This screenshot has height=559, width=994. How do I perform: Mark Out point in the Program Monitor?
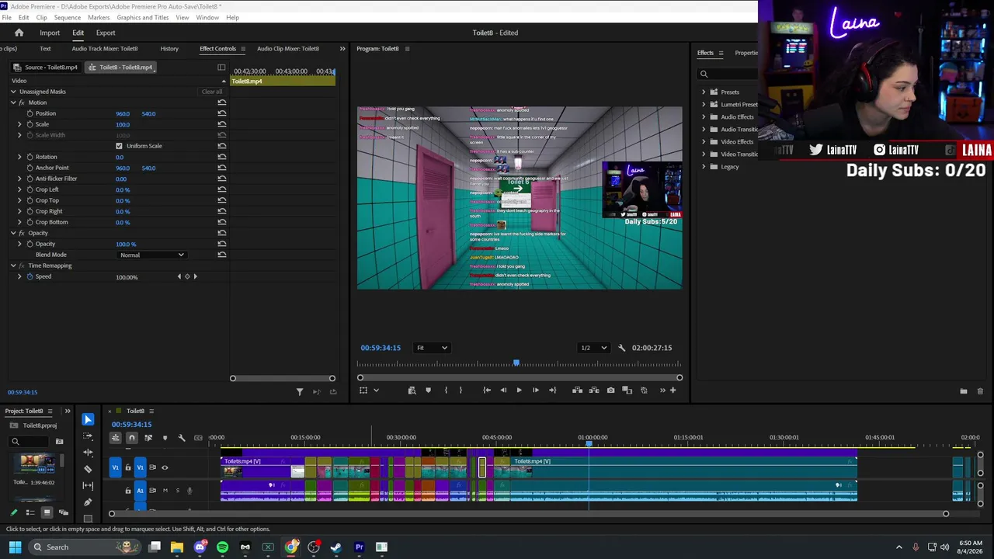point(461,391)
